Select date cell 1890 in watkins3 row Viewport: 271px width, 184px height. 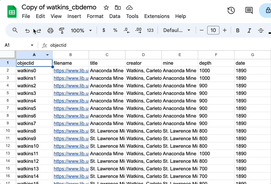click(x=253, y=93)
